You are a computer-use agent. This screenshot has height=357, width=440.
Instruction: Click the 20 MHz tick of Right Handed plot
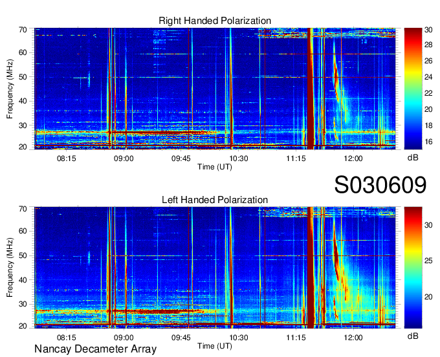[x=23, y=147]
